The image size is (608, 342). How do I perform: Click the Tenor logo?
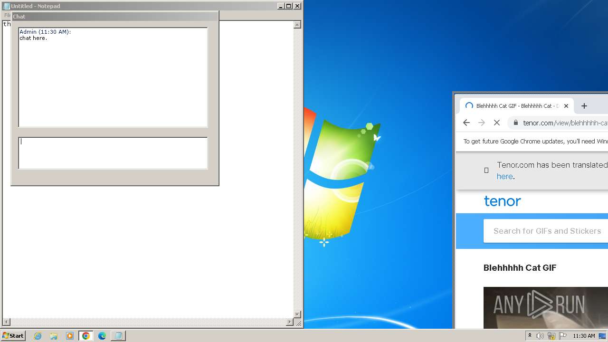click(x=502, y=201)
